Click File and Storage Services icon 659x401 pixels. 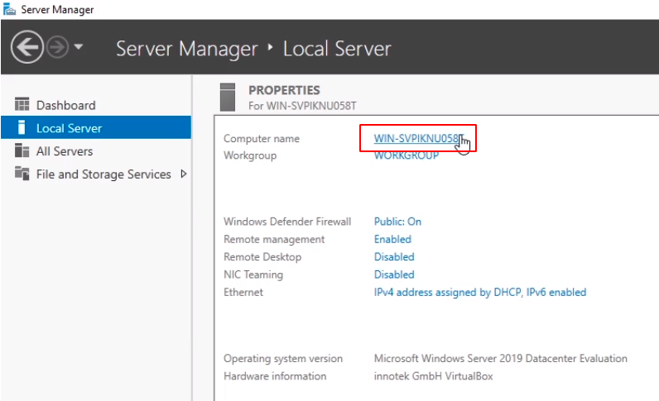pyautogui.click(x=22, y=173)
